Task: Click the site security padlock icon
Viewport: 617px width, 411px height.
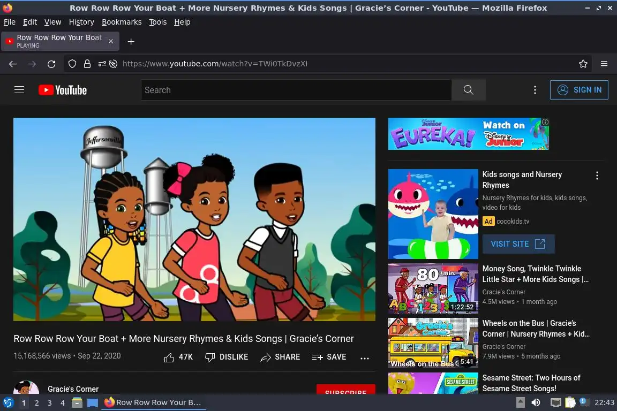Action: click(x=87, y=64)
